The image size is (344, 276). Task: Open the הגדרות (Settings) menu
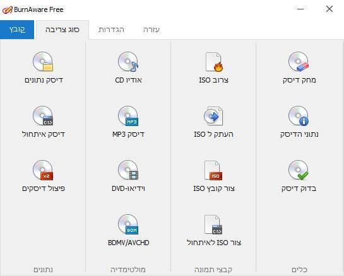coord(111,30)
